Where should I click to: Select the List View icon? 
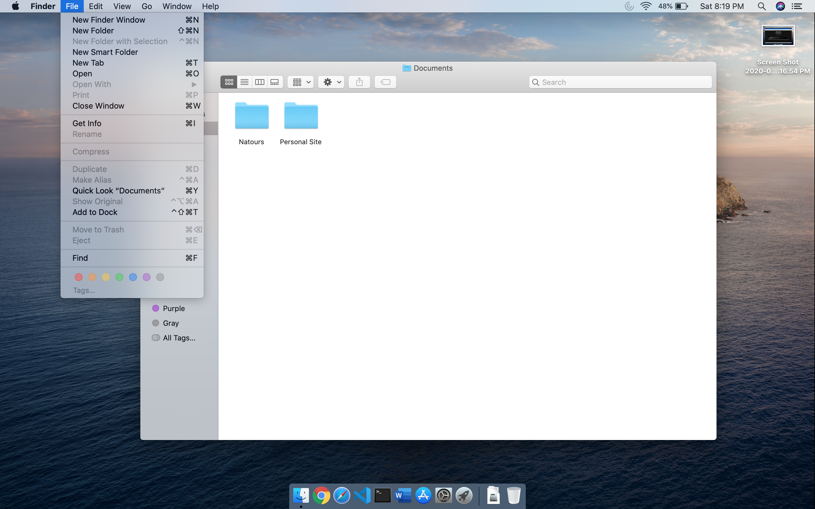tap(245, 82)
